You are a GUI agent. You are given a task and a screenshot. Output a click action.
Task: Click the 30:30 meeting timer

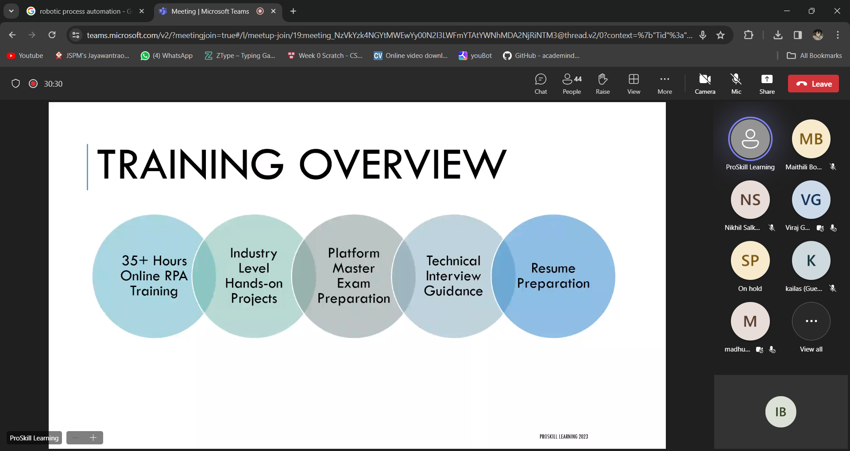click(53, 84)
